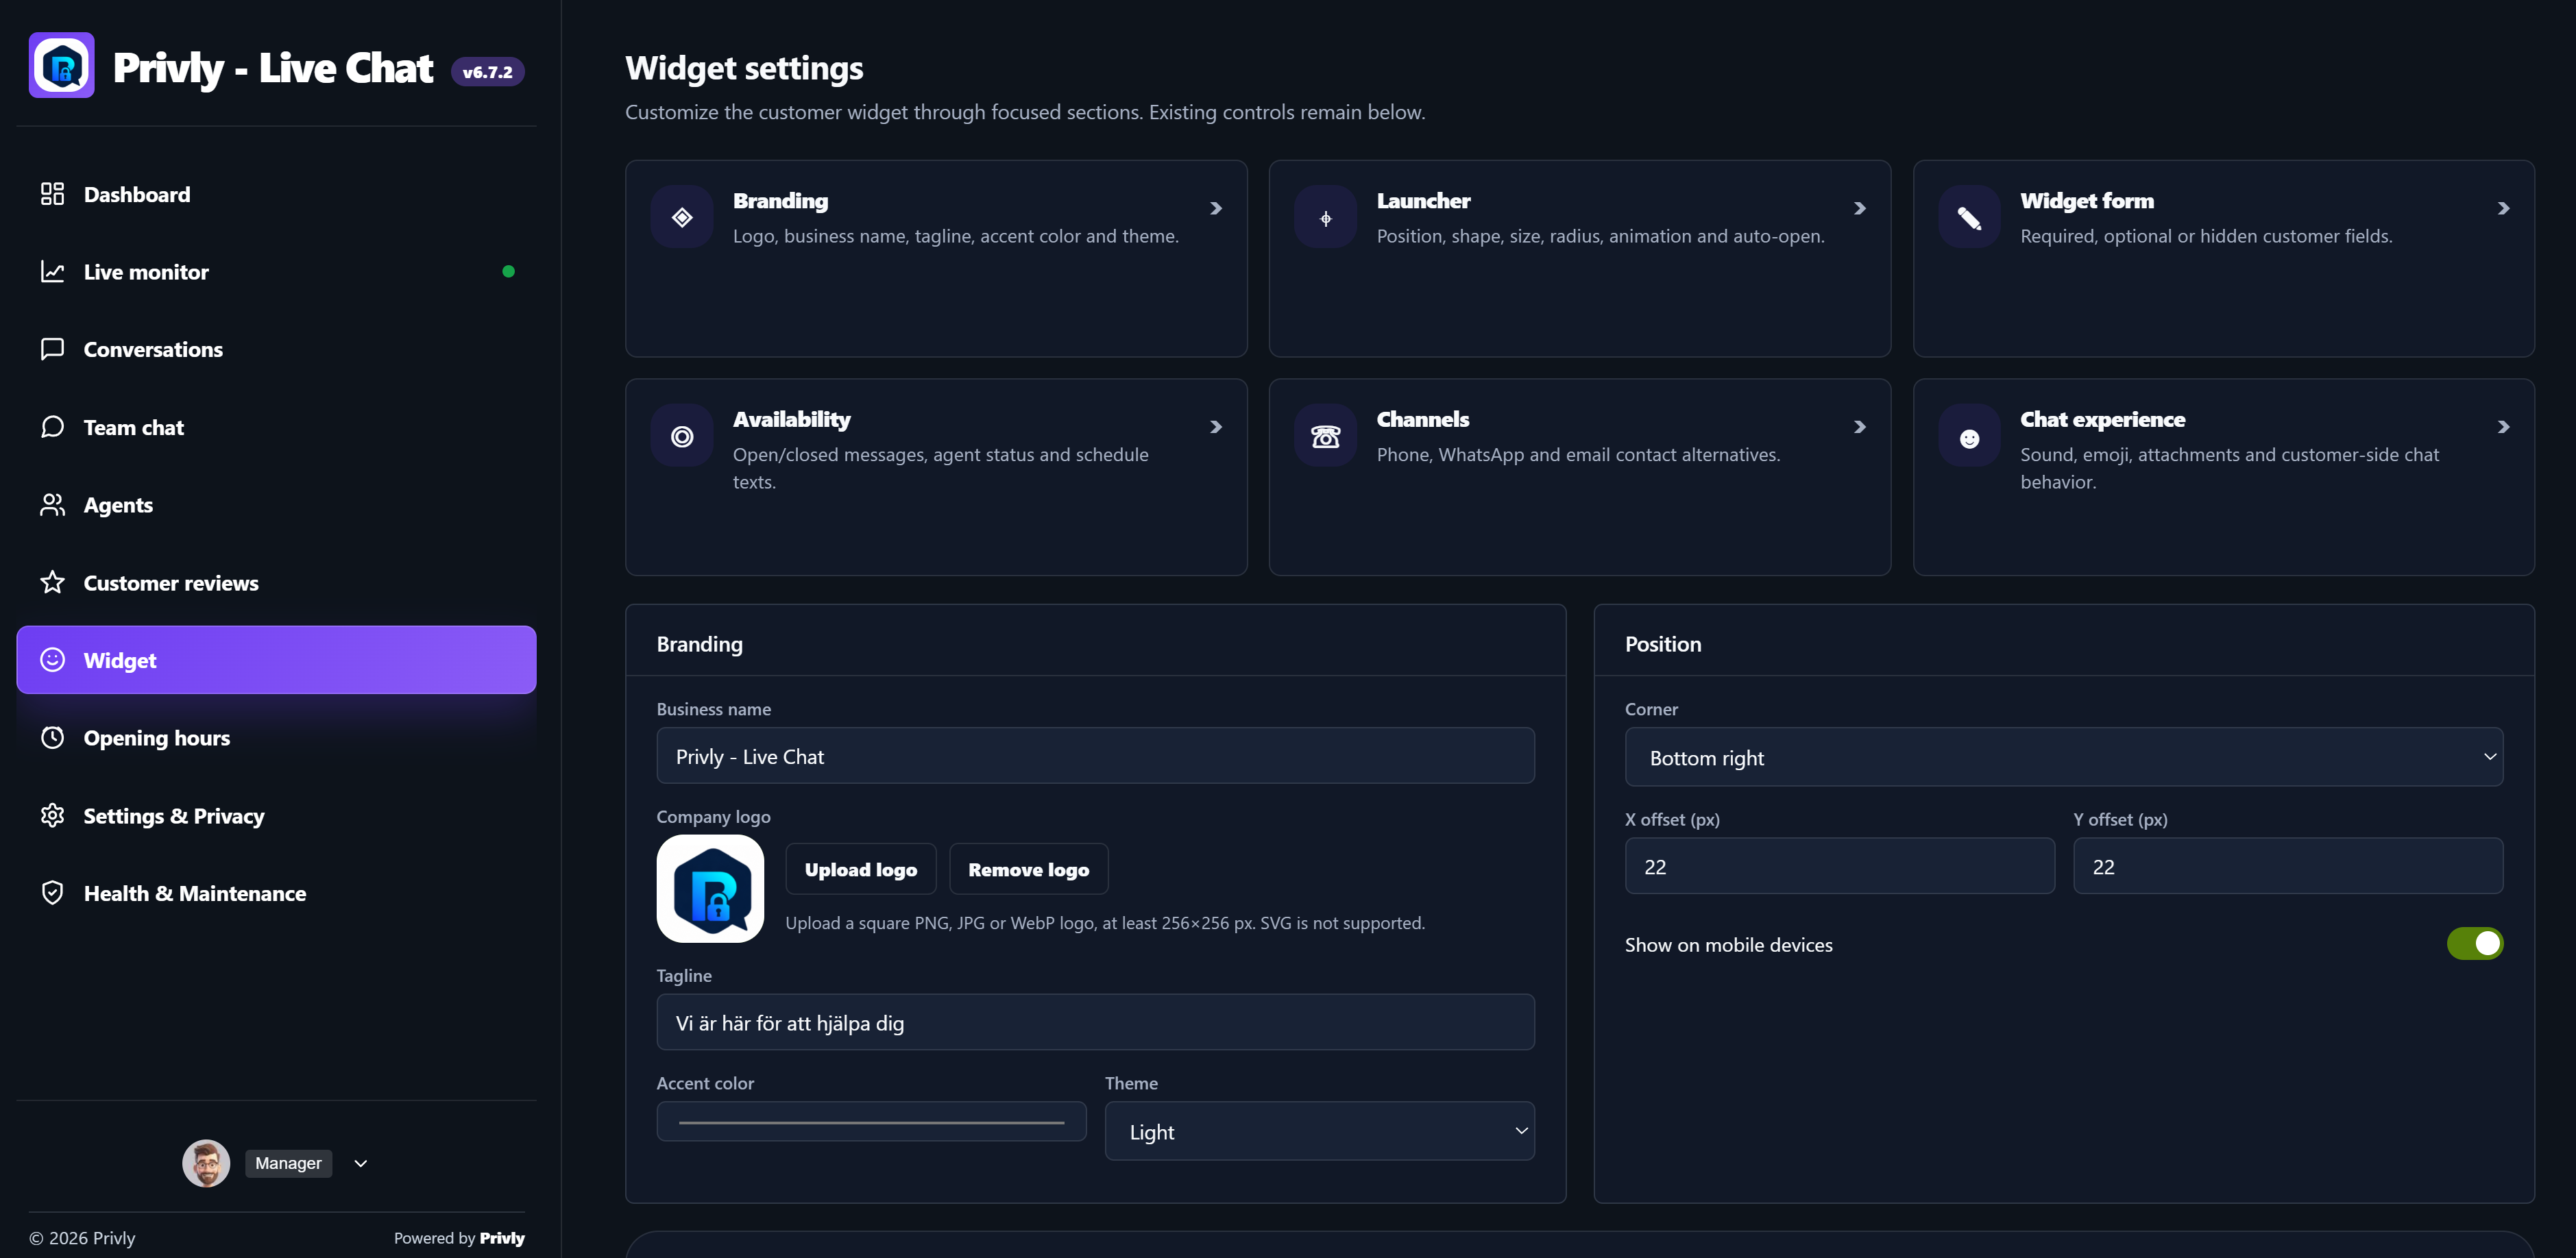Open the Theme dropdown showing Light
This screenshot has height=1258, width=2576.
click(x=1319, y=1131)
